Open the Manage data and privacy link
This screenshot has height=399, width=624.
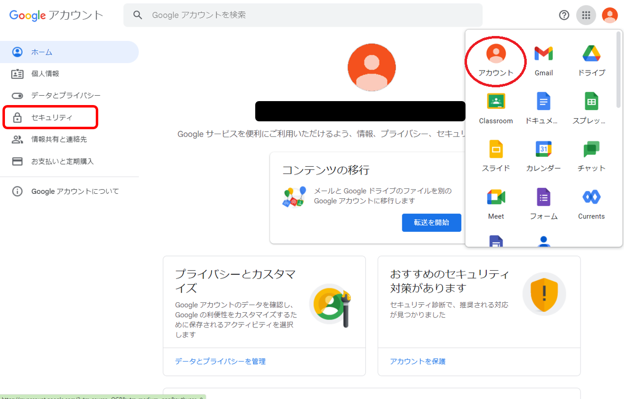point(220,362)
